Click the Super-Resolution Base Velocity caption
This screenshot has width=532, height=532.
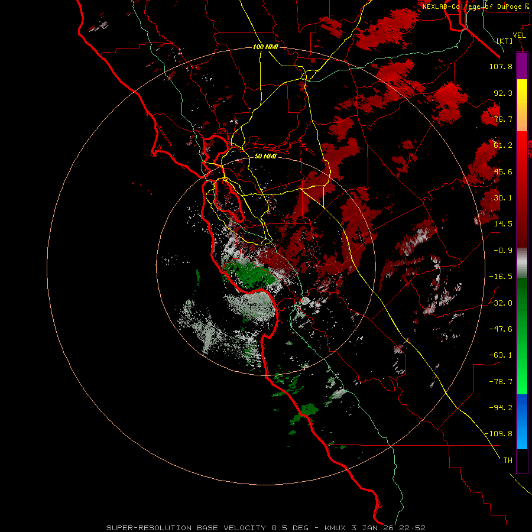266,528
